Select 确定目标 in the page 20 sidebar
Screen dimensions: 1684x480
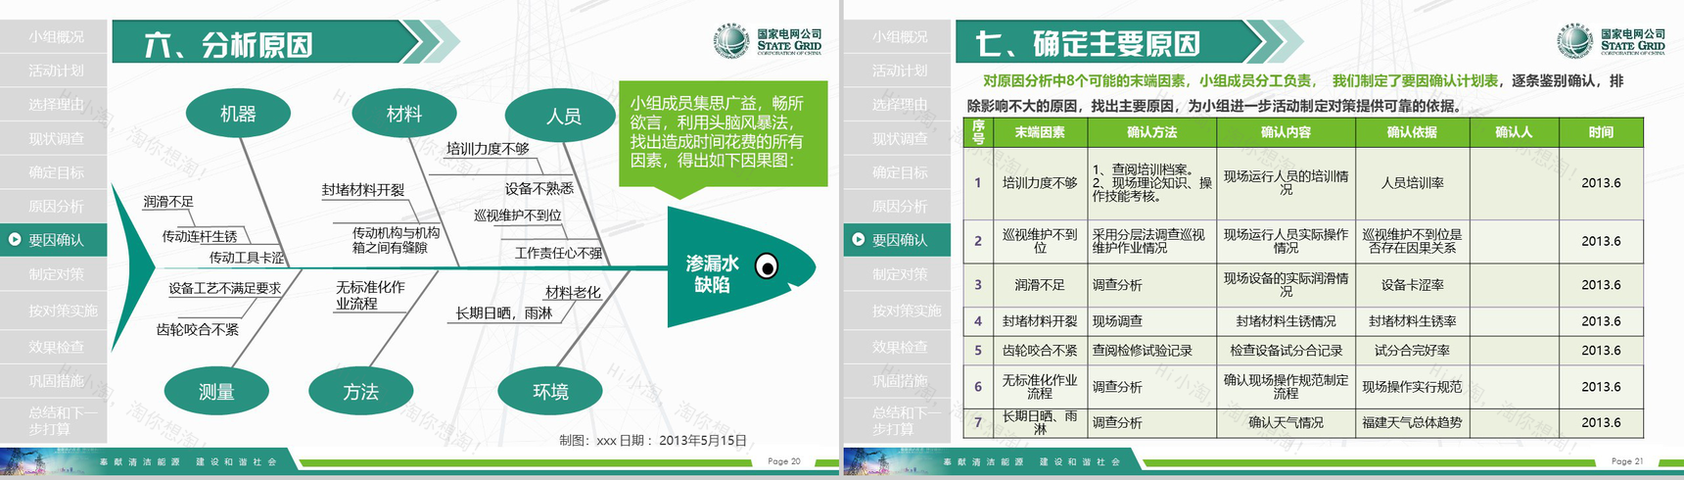click(x=54, y=172)
